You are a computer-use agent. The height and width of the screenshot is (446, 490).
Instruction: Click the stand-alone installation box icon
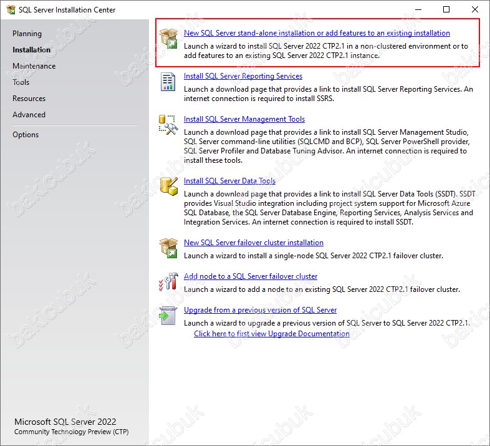(x=168, y=39)
